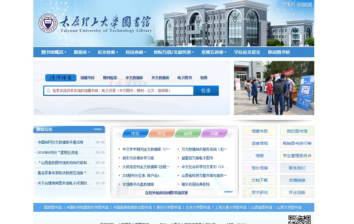354x224 pixels.
Task: Open 中文学术期刊全文数据库 link
Action: 146,149
